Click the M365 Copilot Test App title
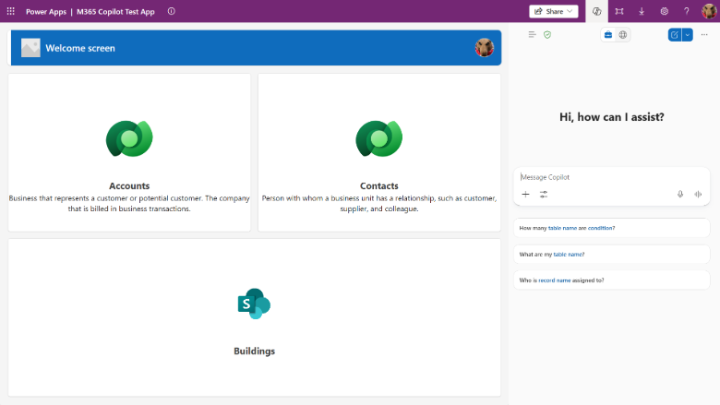This screenshot has height=405, width=720. 115,11
